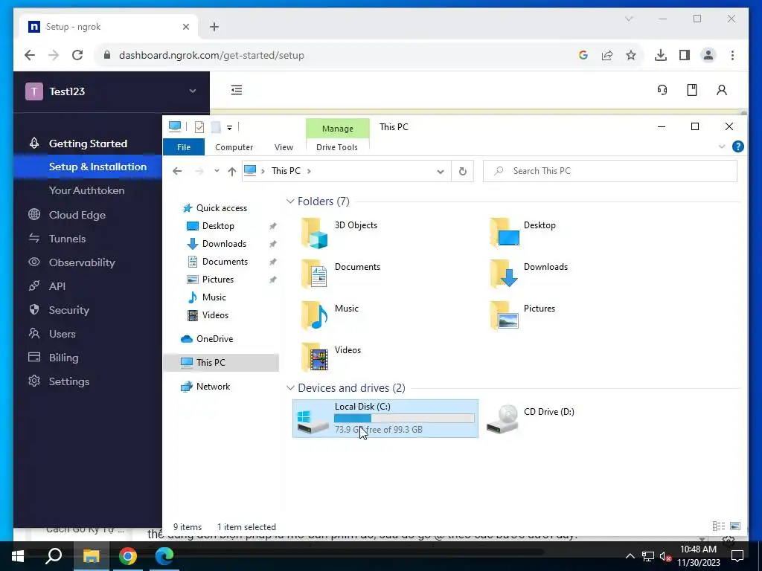
Task: Collapse the Folders (7) group
Action: (x=290, y=201)
